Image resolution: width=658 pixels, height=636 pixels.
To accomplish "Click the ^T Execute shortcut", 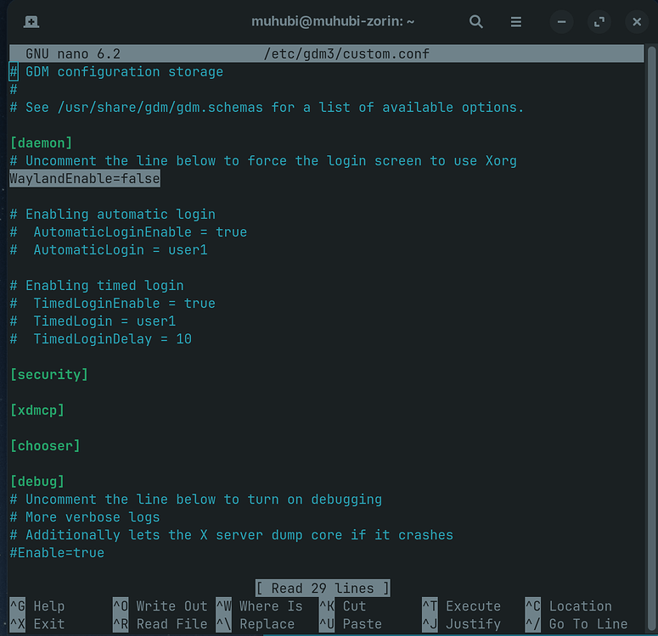I will click(x=462, y=606).
